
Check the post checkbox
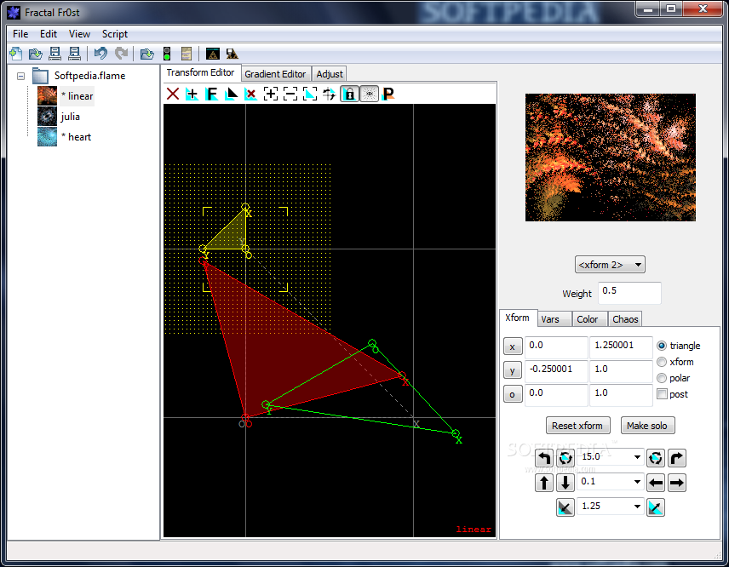tap(662, 394)
